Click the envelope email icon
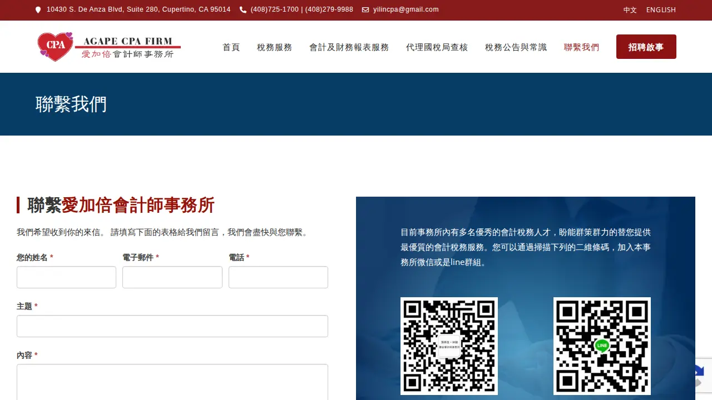 365,10
